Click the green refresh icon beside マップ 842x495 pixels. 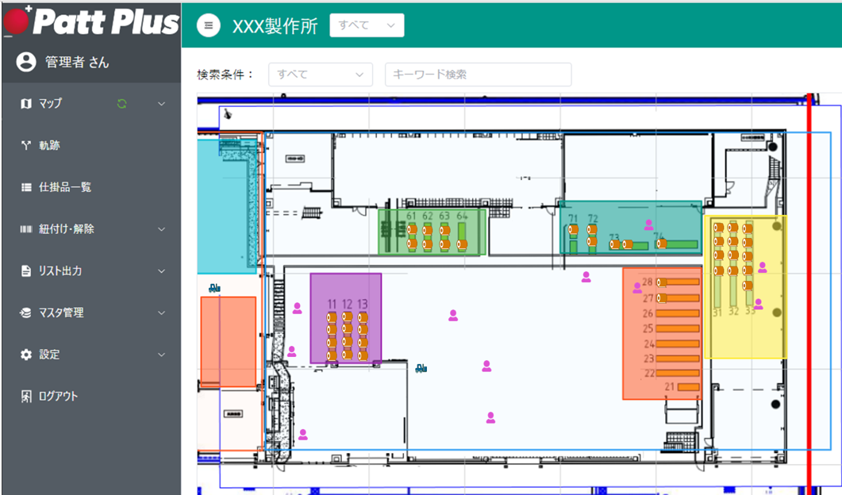pyautogui.click(x=121, y=103)
